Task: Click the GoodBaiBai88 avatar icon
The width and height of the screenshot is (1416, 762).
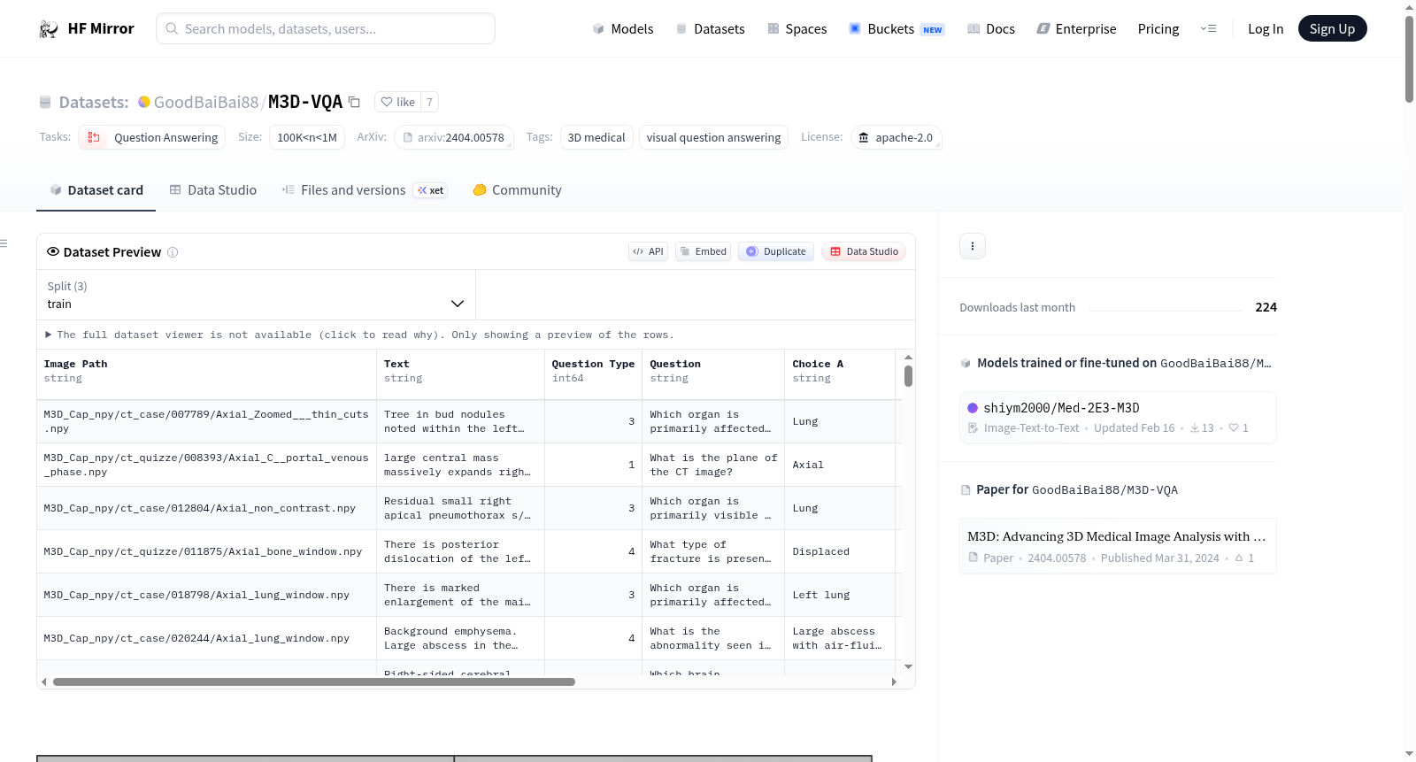Action: (144, 102)
